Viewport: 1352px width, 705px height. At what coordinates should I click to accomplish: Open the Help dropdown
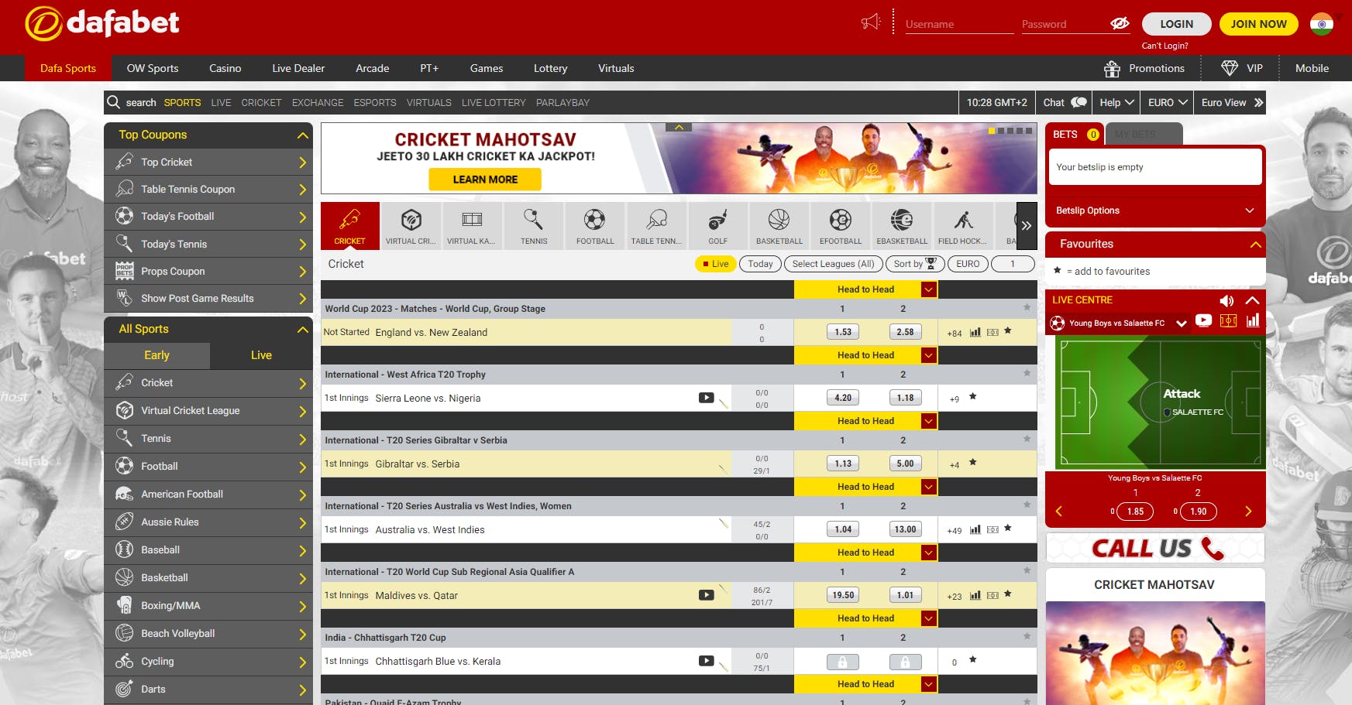pyautogui.click(x=1116, y=102)
